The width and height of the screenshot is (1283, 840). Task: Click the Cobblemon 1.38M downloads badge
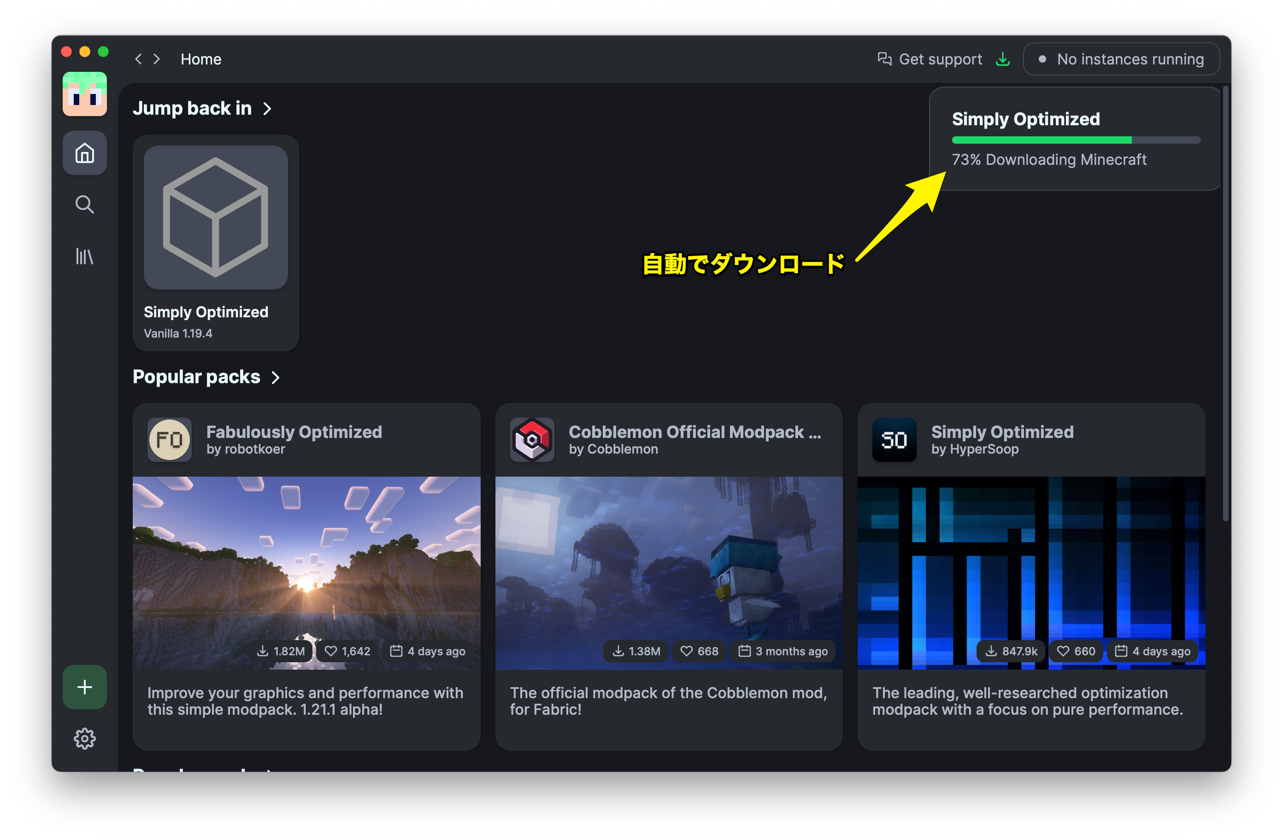(636, 651)
